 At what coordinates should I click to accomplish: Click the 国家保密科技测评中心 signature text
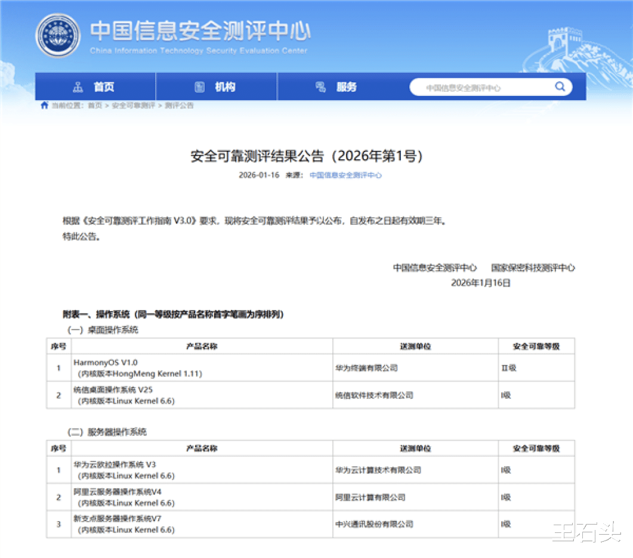click(533, 268)
